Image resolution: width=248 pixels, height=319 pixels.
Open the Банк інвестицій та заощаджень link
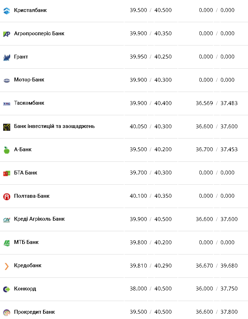click(54, 126)
